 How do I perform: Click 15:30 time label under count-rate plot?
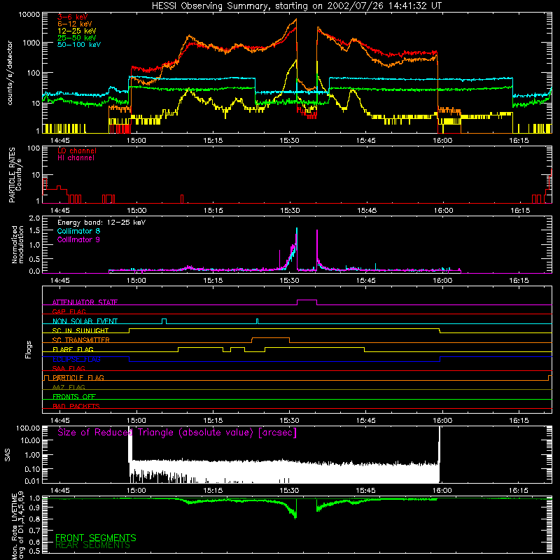click(289, 140)
